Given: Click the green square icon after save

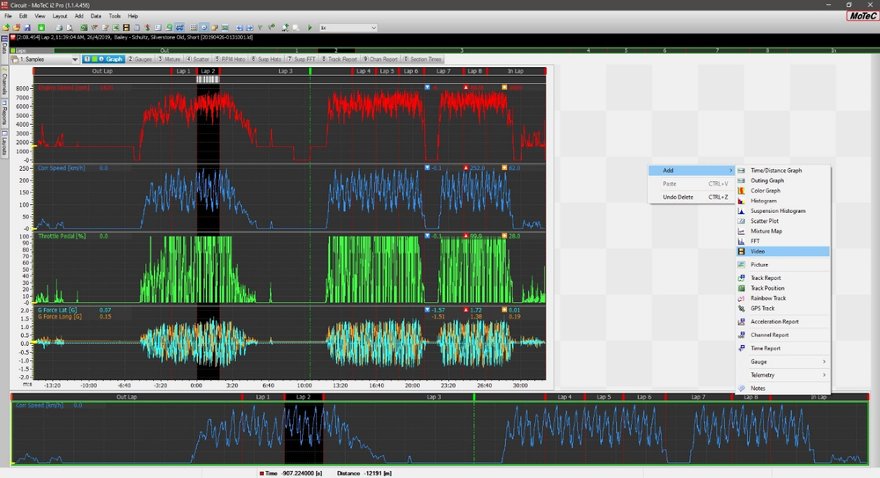Looking at the screenshot, I should [x=41, y=27].
